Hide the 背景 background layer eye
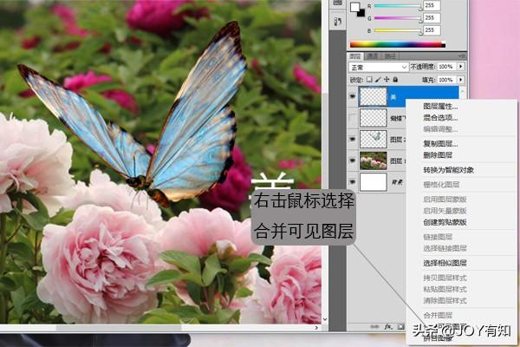Screen dimensions: 520x347 pyautogui.click(x=353, y=182)
